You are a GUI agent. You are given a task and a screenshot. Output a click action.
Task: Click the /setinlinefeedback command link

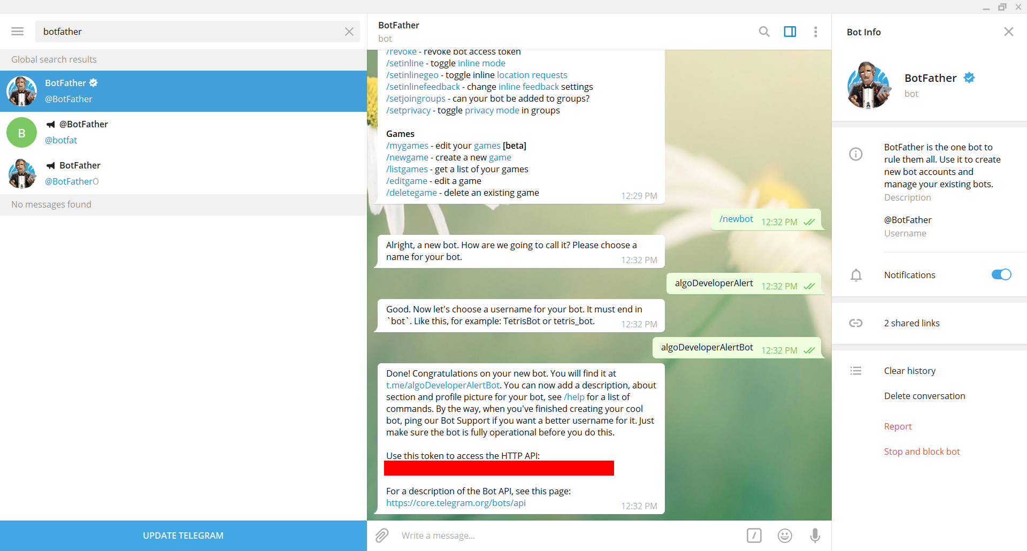(x=423, y=87)
